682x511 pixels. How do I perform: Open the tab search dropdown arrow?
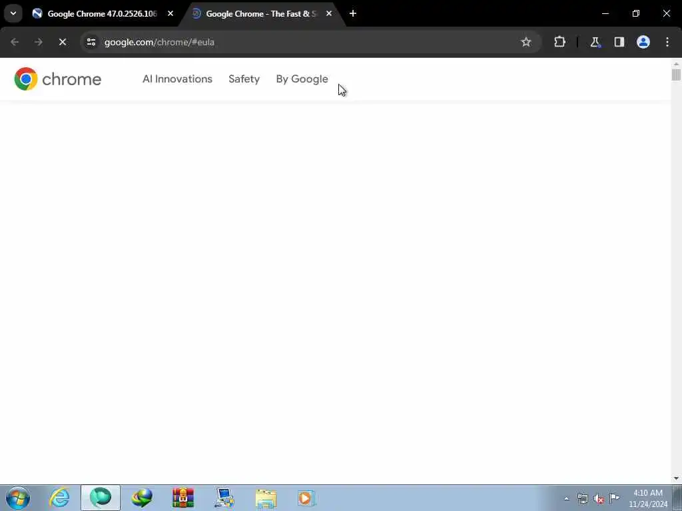[13, 13]
